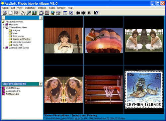Viewport: 166px width, 121px height.
Task: Click the microphone recording toolbar icon
Action: click(29, 13)
